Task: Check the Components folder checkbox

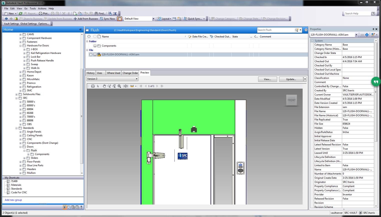Action: (95, 46)
